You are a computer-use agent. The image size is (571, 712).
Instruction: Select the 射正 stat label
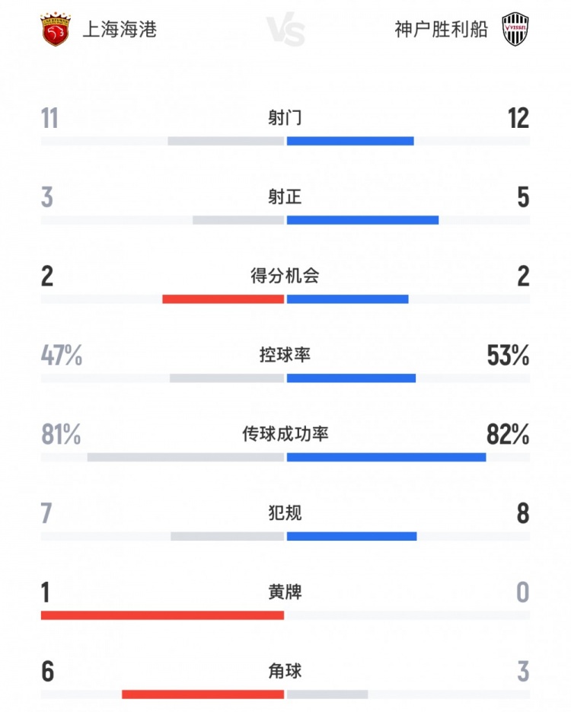285,197
